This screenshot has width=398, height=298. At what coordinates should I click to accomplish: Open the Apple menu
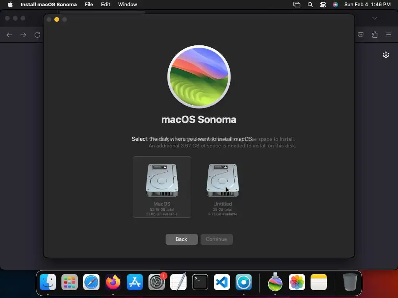tap(10, 5)
